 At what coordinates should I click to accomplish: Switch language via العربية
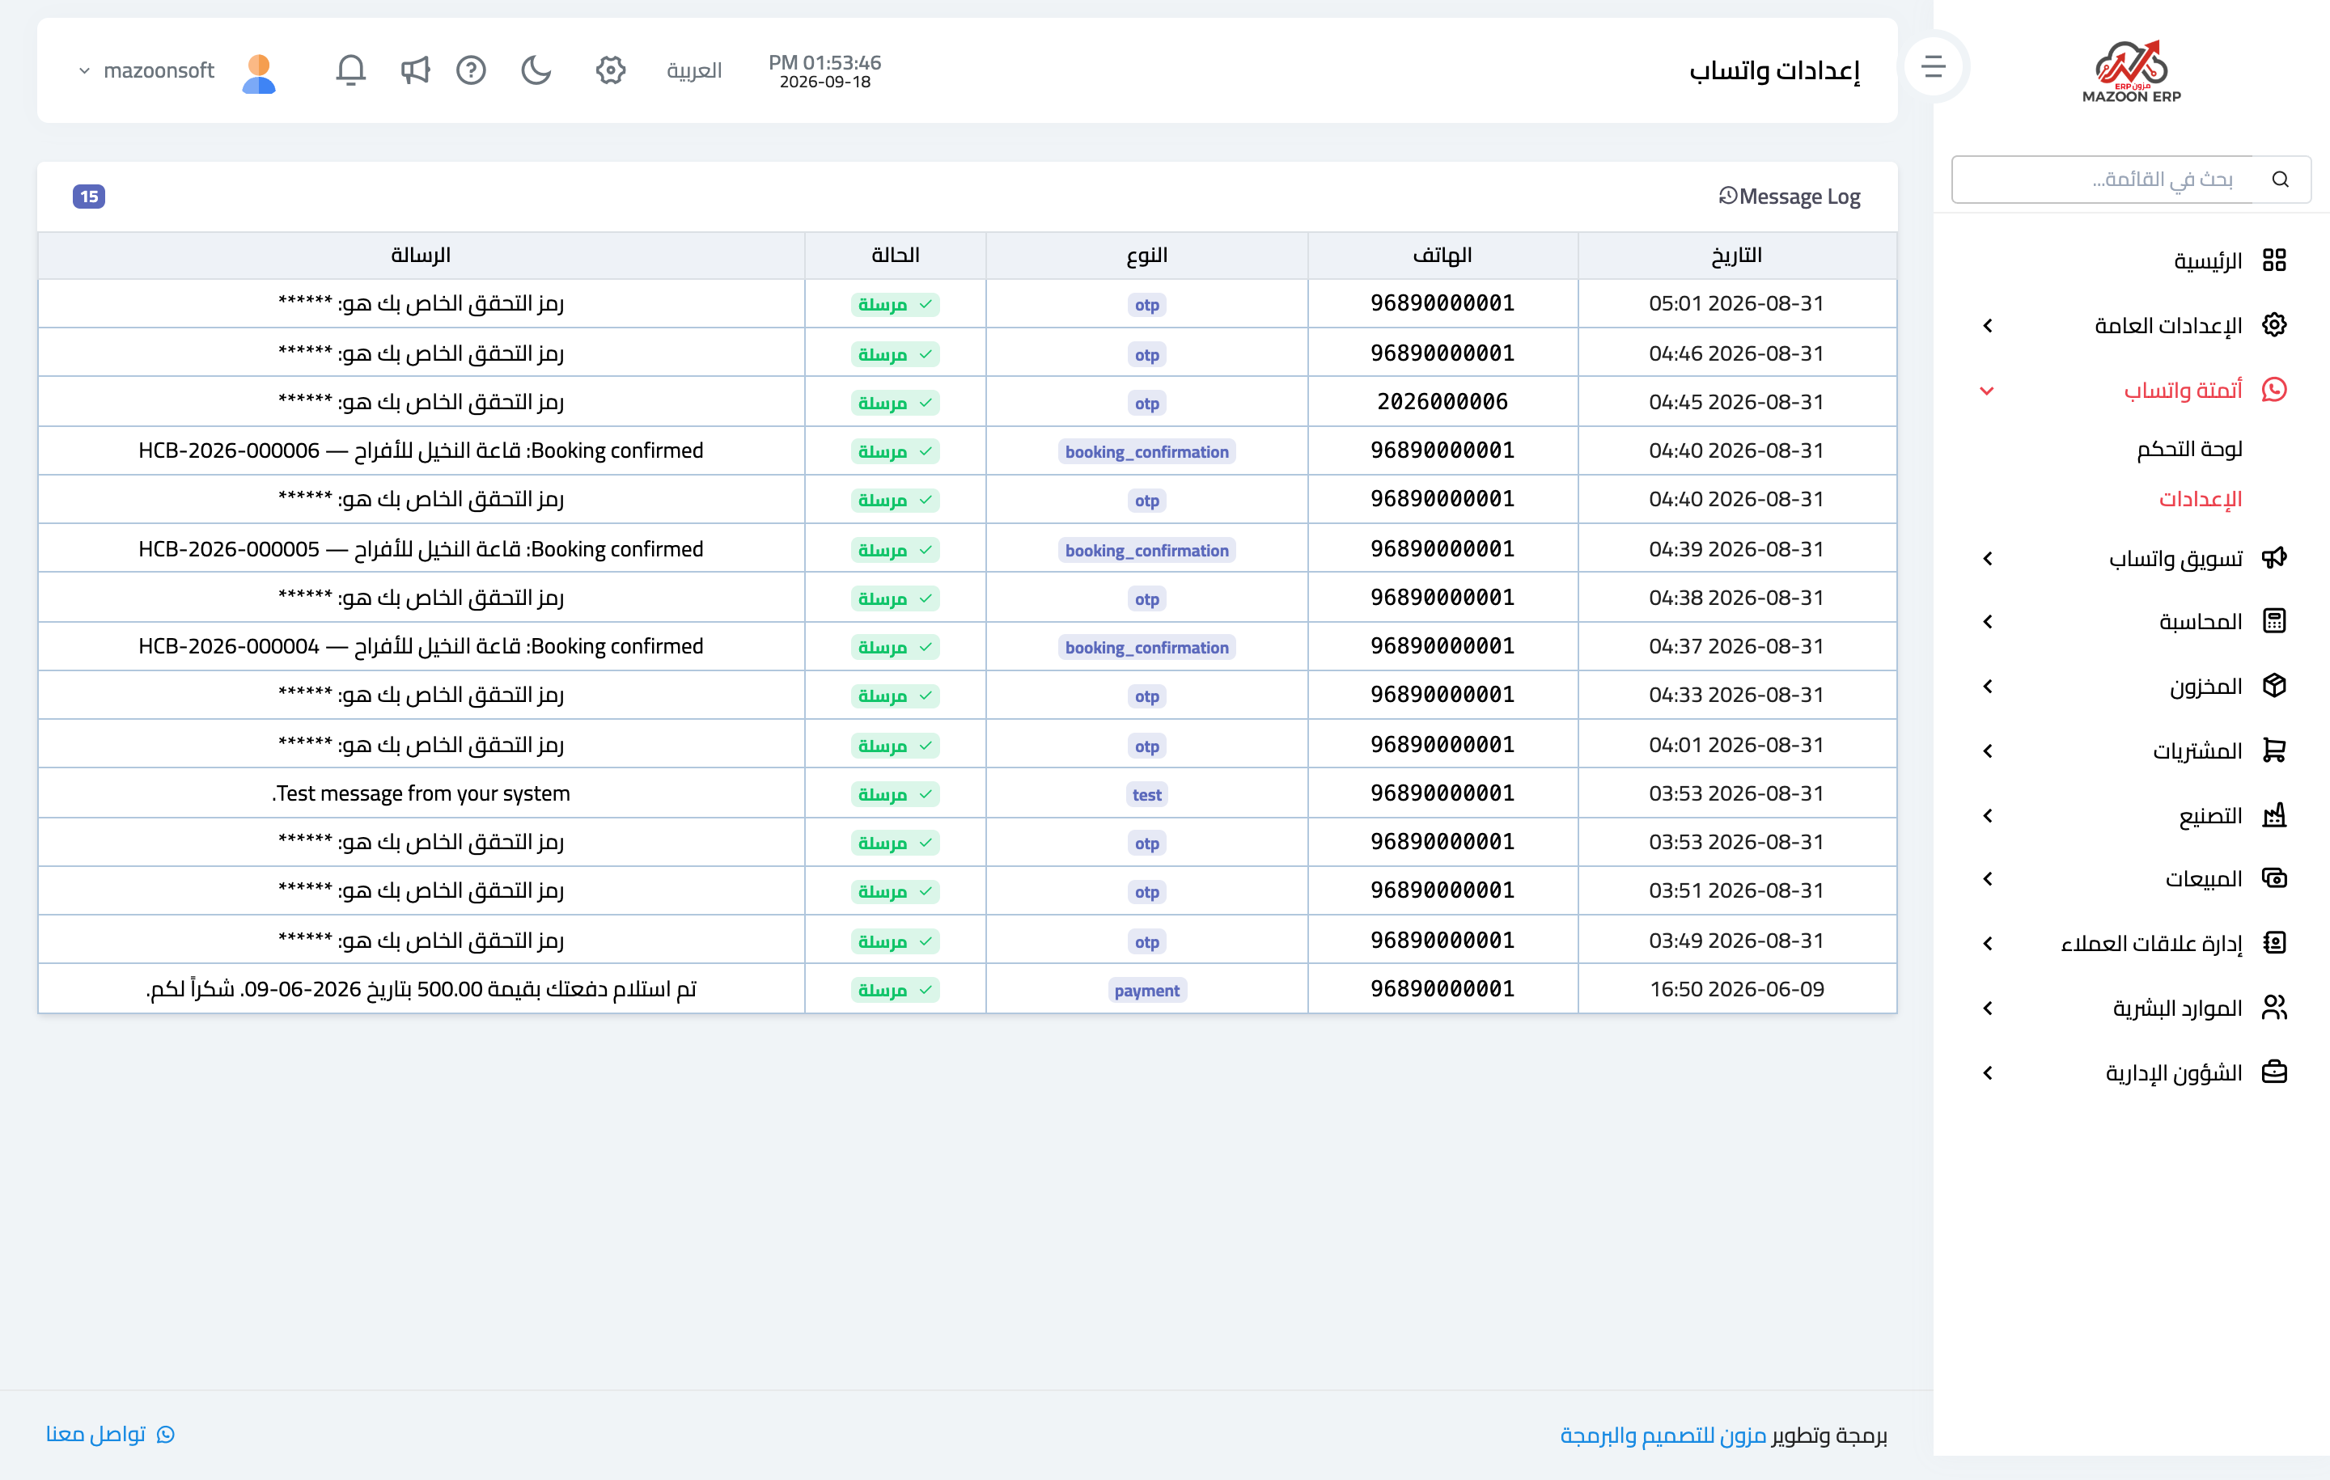694,70
